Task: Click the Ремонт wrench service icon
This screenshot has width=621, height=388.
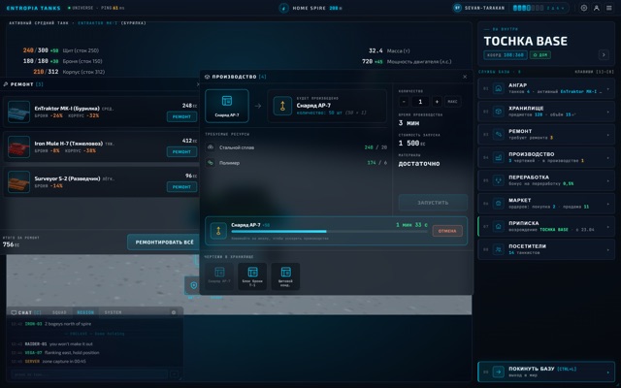Action: point(498,134)
